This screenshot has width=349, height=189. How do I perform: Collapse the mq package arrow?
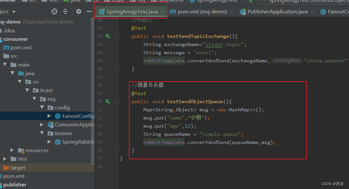pyautogui.click(x=35, y=99)
